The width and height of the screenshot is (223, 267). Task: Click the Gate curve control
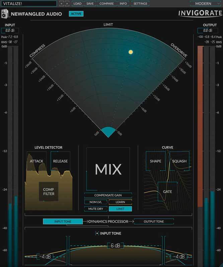click(x=167, y=192)
